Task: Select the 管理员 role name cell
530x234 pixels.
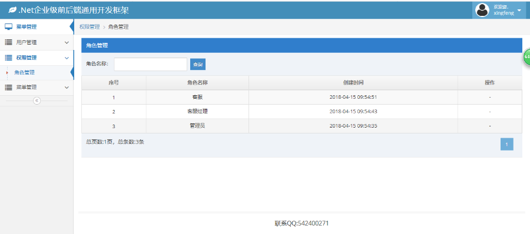Action: click(197, 126)
